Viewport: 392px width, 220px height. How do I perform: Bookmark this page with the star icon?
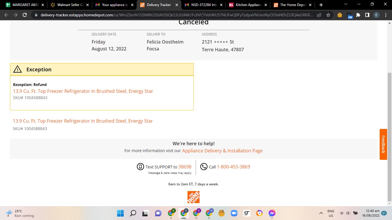328,15
